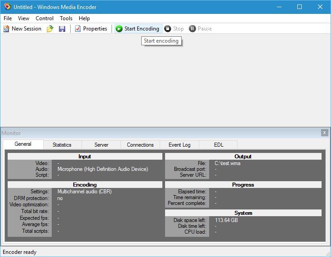The width and height of the screenshot is (331, 257).
Task: Click the 'Video optimization:' label
Action: [x=29, y=205]
